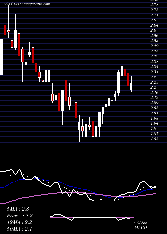Click the 1.9 price axis label
Image resolution: width=167 pixels, height=234 pixels.
(153, 129)
